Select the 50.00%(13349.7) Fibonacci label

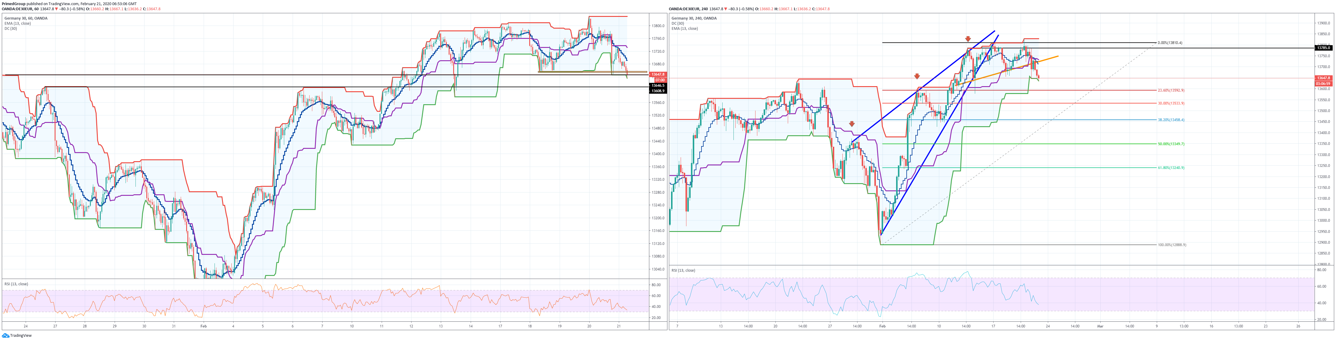click(1171, 144)
